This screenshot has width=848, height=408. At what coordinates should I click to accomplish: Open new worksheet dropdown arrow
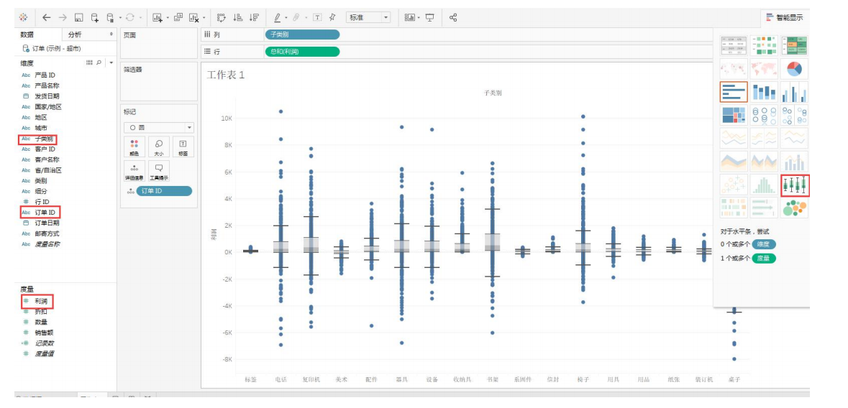[168, 17]
